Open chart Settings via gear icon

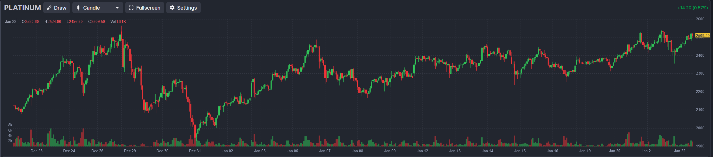click(172, 8)
